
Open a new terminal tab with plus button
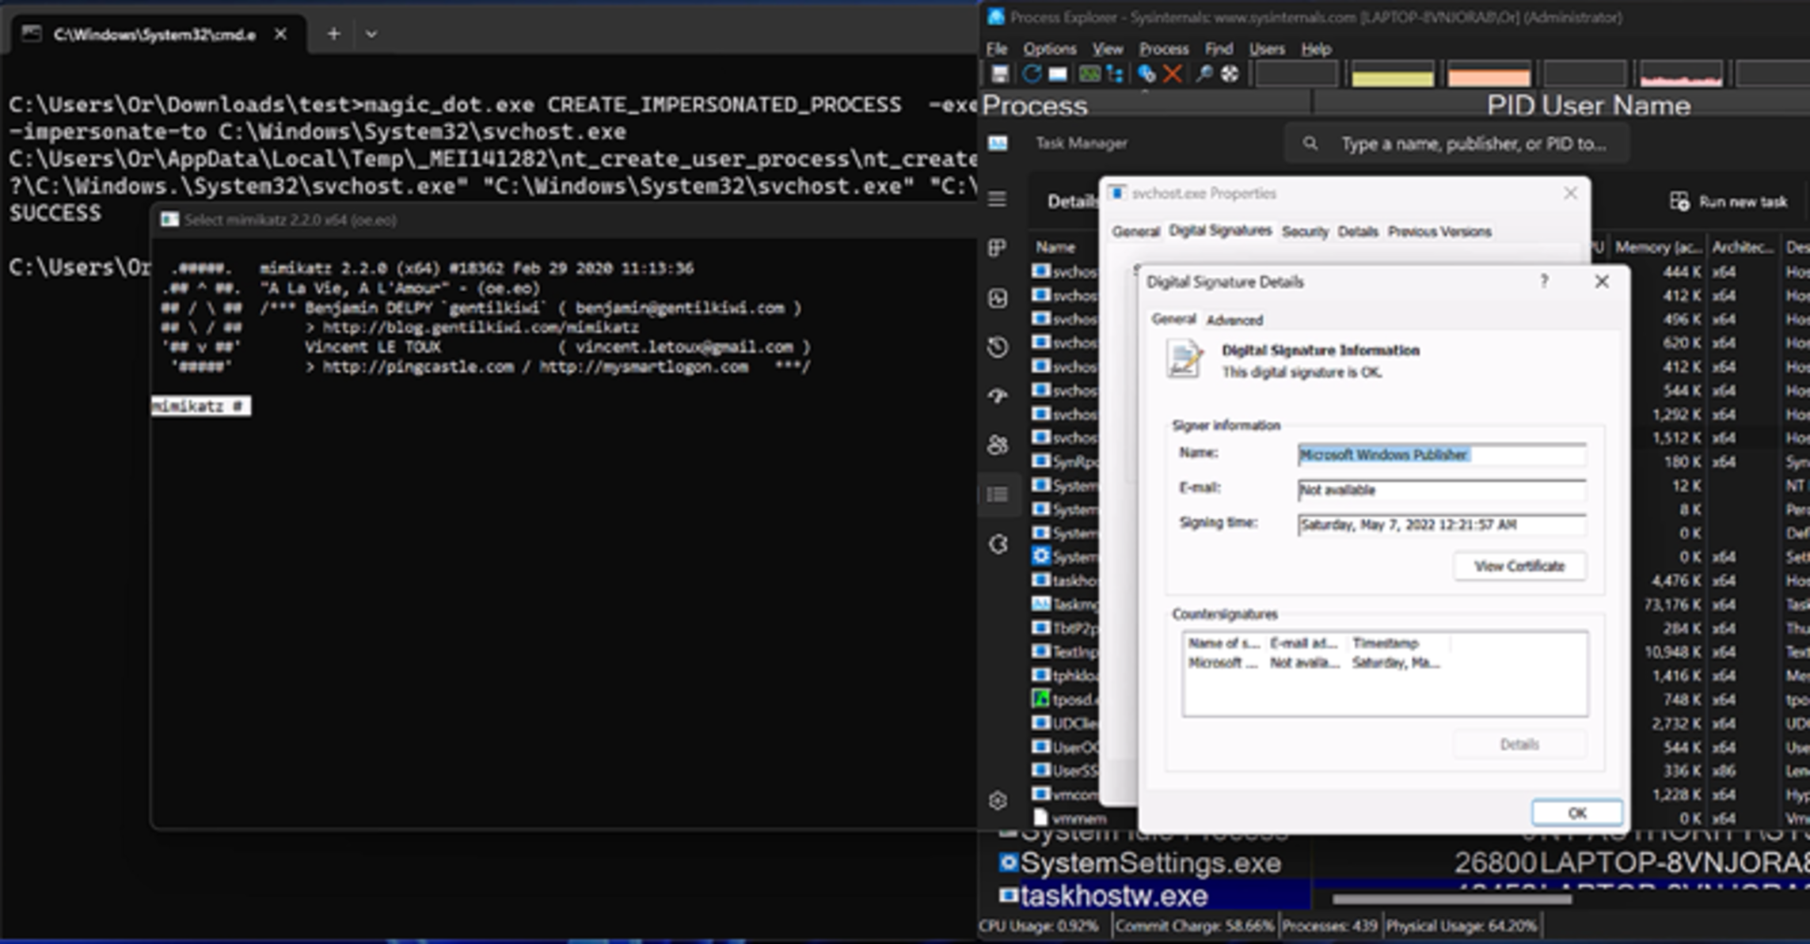tap(333, 34)
